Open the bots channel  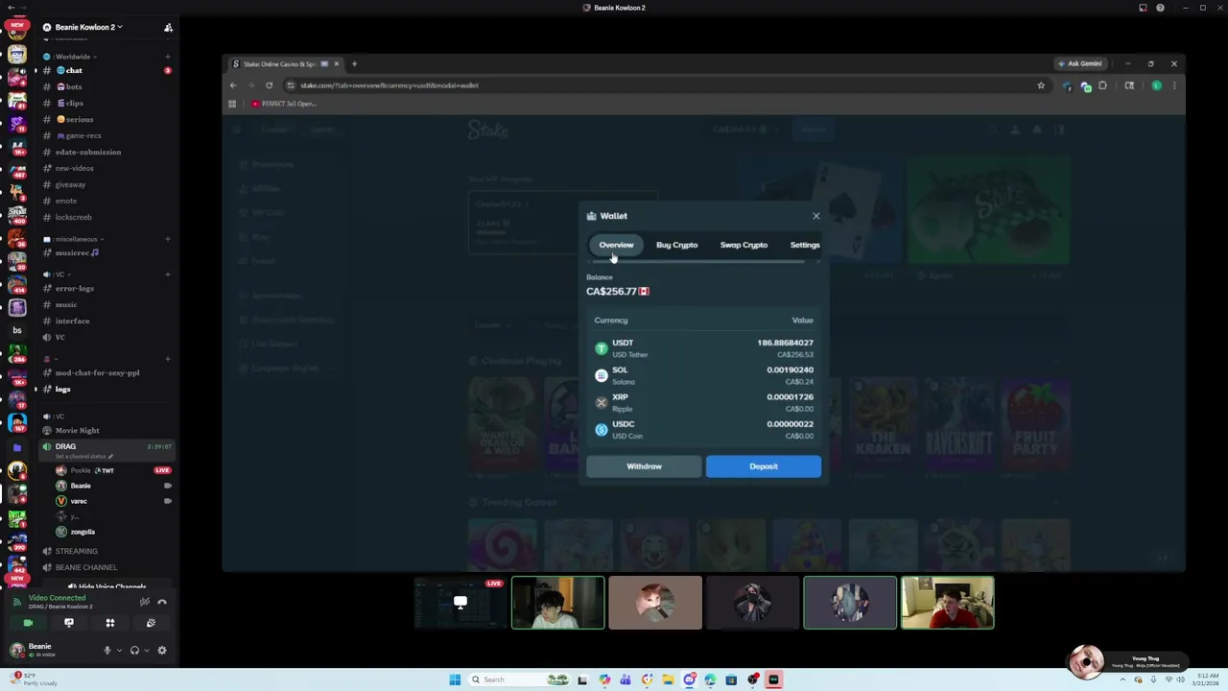(106, 86)
